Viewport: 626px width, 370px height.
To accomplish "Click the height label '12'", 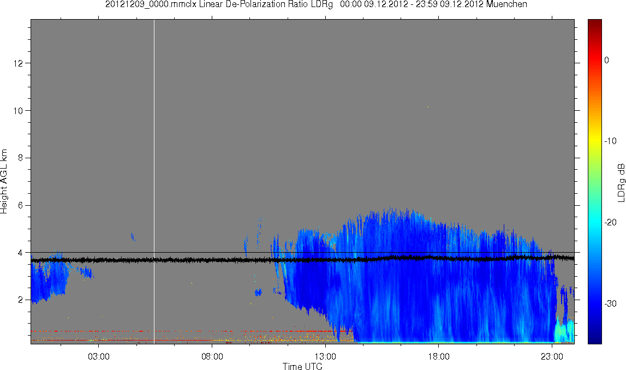I will [18, 63].
